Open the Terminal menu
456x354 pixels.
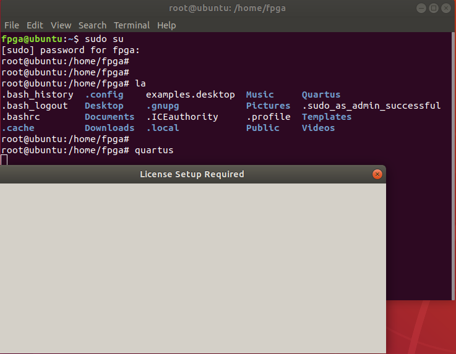(132, 25)
